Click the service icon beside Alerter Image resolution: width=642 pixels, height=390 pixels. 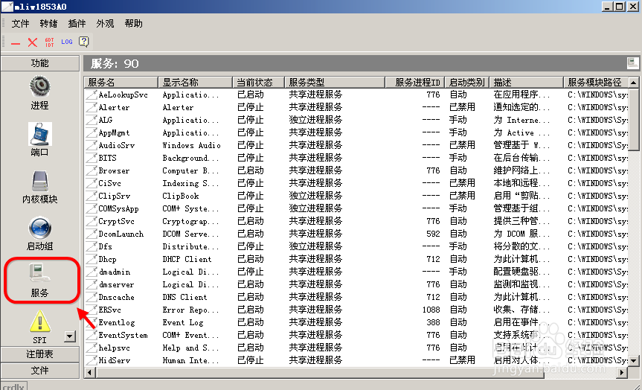point(91,107)
